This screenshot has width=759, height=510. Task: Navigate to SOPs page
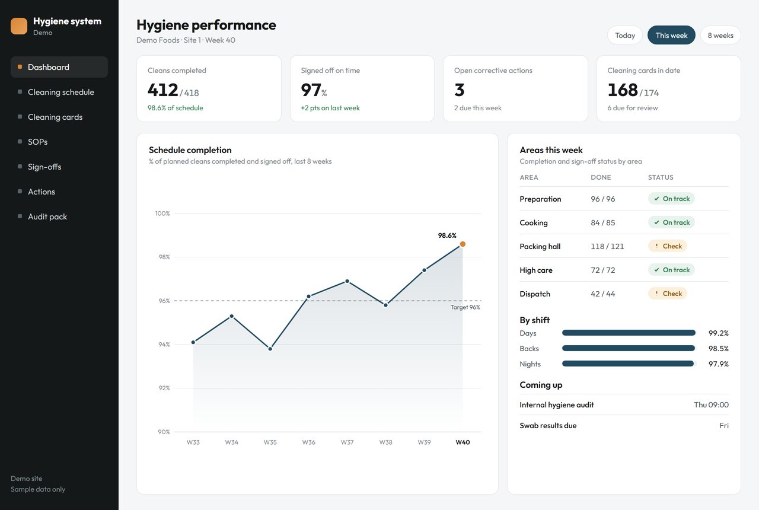[59, 142]
